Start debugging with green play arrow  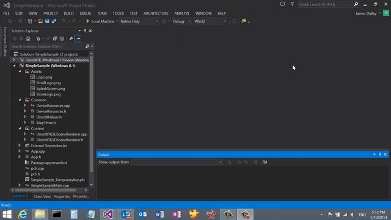[x=87, y=21]
